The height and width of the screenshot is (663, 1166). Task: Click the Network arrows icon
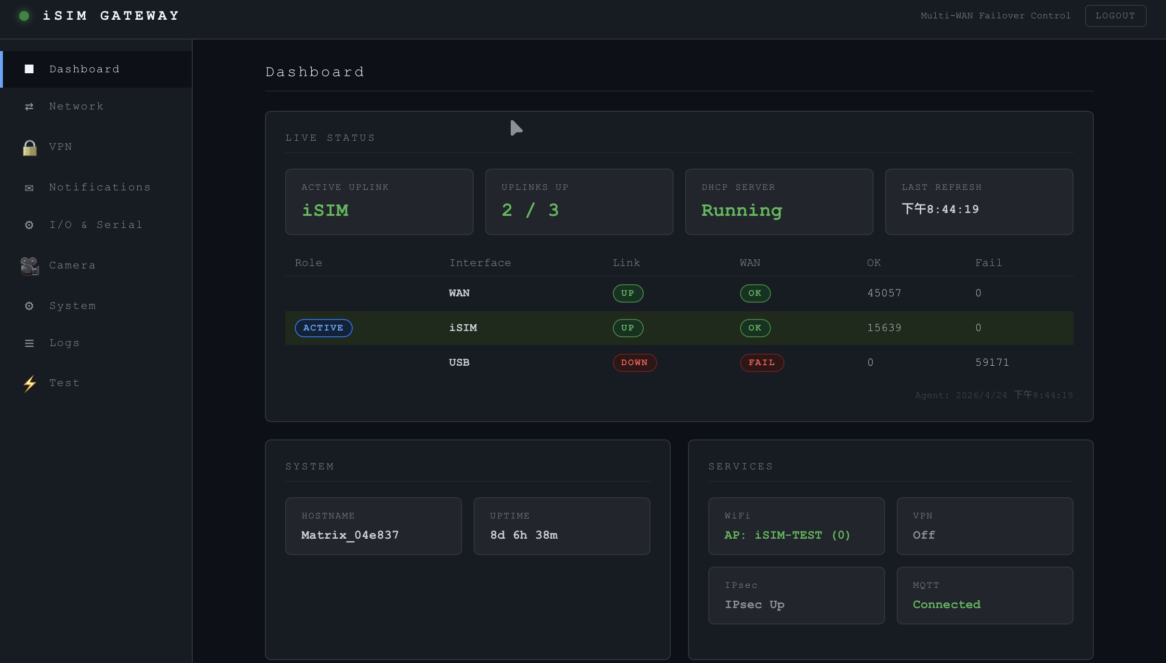click(x=29, y=106)
